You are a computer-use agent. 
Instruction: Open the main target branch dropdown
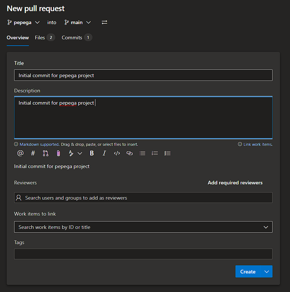pos(78,23)
